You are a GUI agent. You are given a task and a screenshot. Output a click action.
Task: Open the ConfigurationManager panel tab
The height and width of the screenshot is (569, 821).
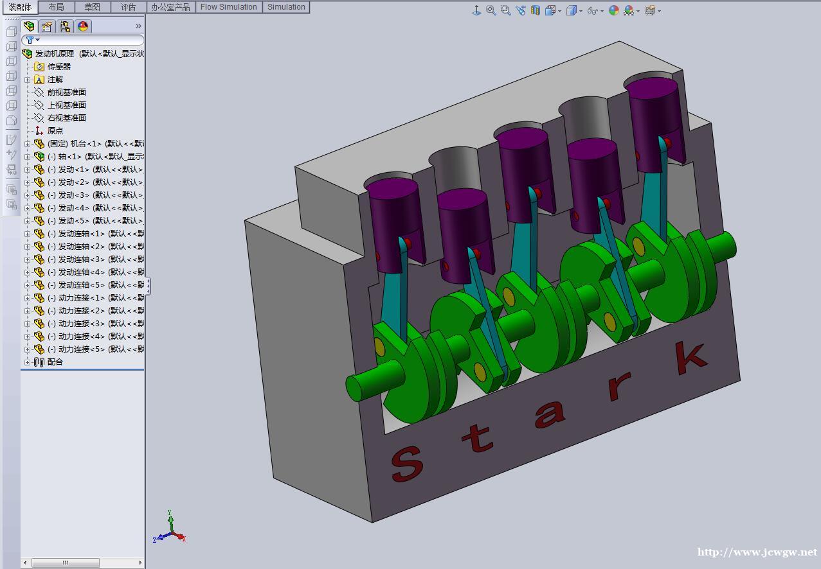65,26
